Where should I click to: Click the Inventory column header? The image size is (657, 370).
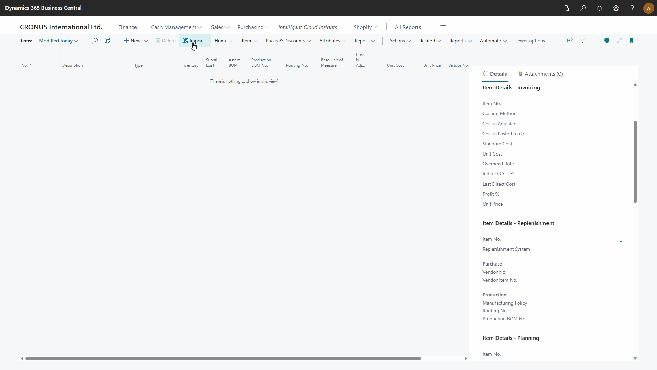pyautogui.click(x=190, y=65)
